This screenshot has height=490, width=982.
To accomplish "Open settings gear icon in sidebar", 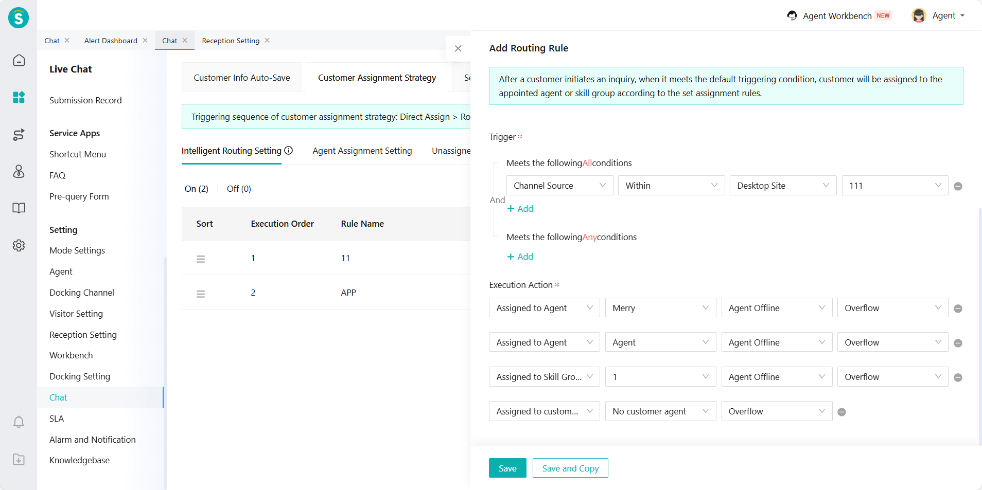I will tap(19, 245).
